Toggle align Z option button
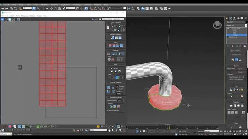This screenshot has height=139, width=248. [x=236, y=112]
